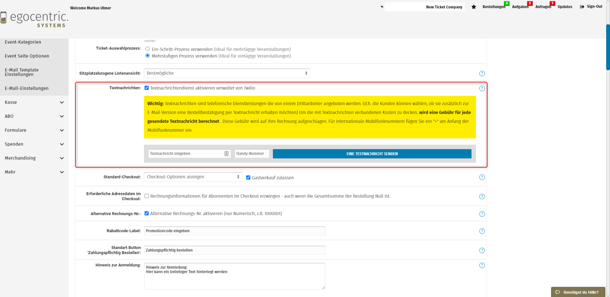
Task: Click the Sign-Out icon
Action: pos(582,7)
